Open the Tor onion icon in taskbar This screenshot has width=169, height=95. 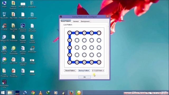click(64, 93)
